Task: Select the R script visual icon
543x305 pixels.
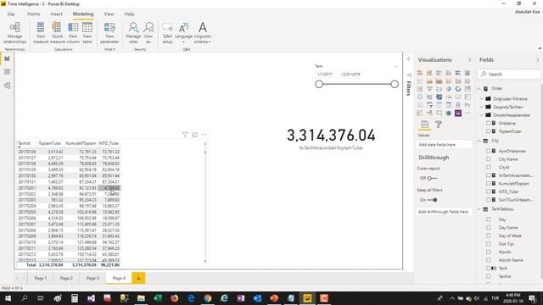Action: [458, 105]
